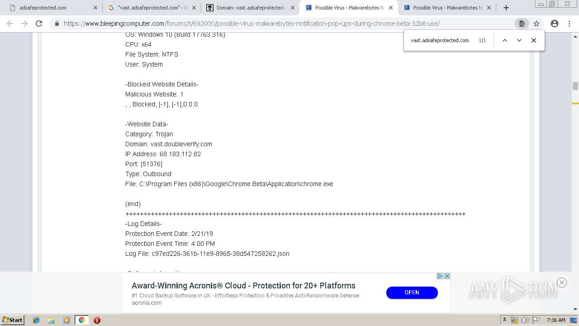
Task: Open the media player taskbar icon
Action: pyautogui.click(x=66, y=320)
